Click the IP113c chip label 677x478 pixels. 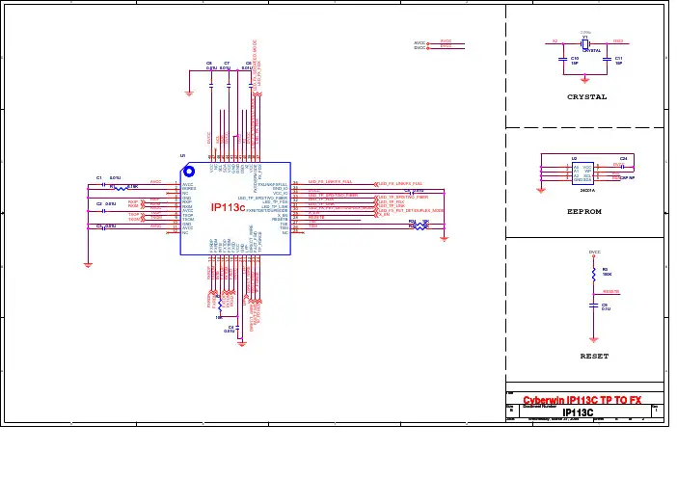(228, 207)
